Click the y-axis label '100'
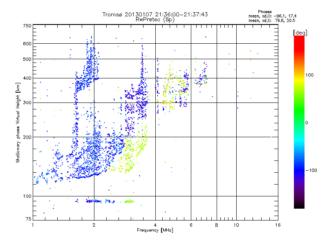The height and width of the screenshot is (245, 327). click(27, 196)
